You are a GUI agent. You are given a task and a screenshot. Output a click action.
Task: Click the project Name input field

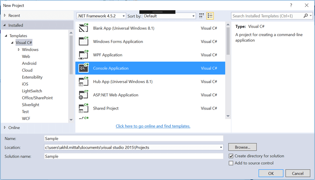coord(133,138)
